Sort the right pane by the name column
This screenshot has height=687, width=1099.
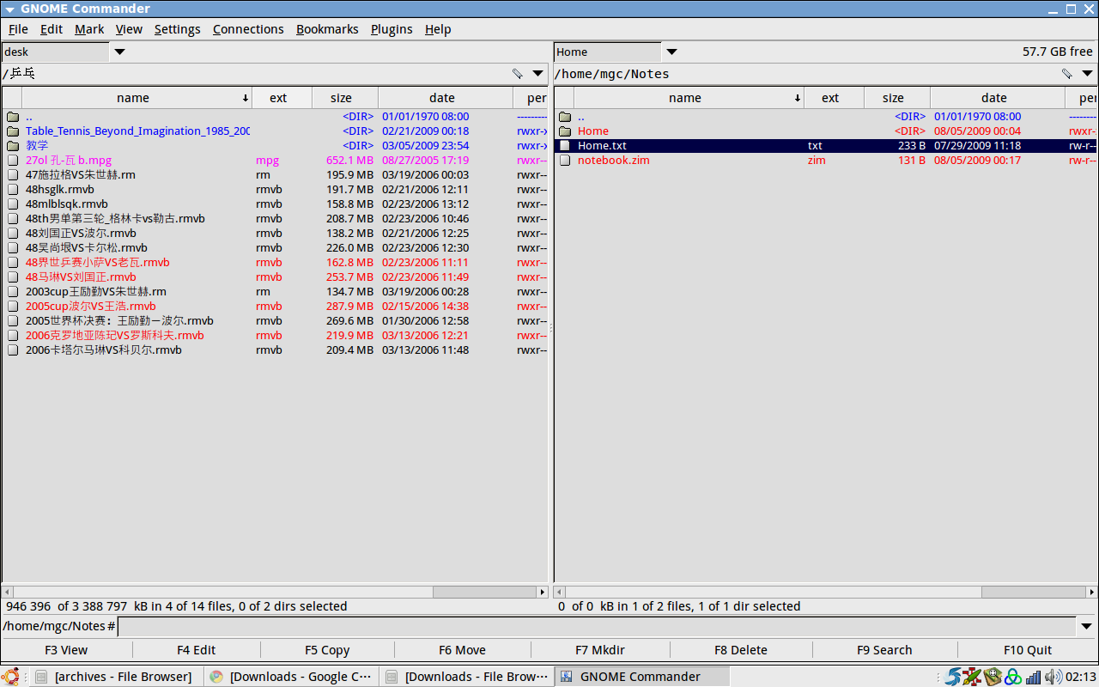tap(689, 98)
